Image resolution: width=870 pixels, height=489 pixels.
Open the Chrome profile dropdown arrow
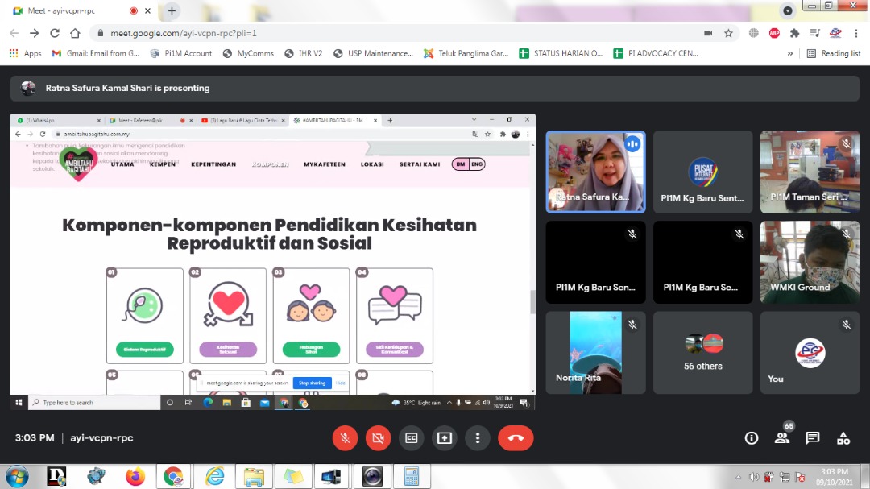point(787,10)
